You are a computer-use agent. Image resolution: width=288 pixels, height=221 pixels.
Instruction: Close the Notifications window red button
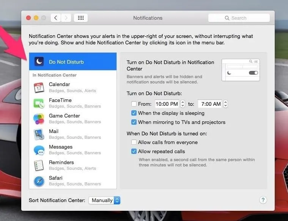click(x=28, y=18)
